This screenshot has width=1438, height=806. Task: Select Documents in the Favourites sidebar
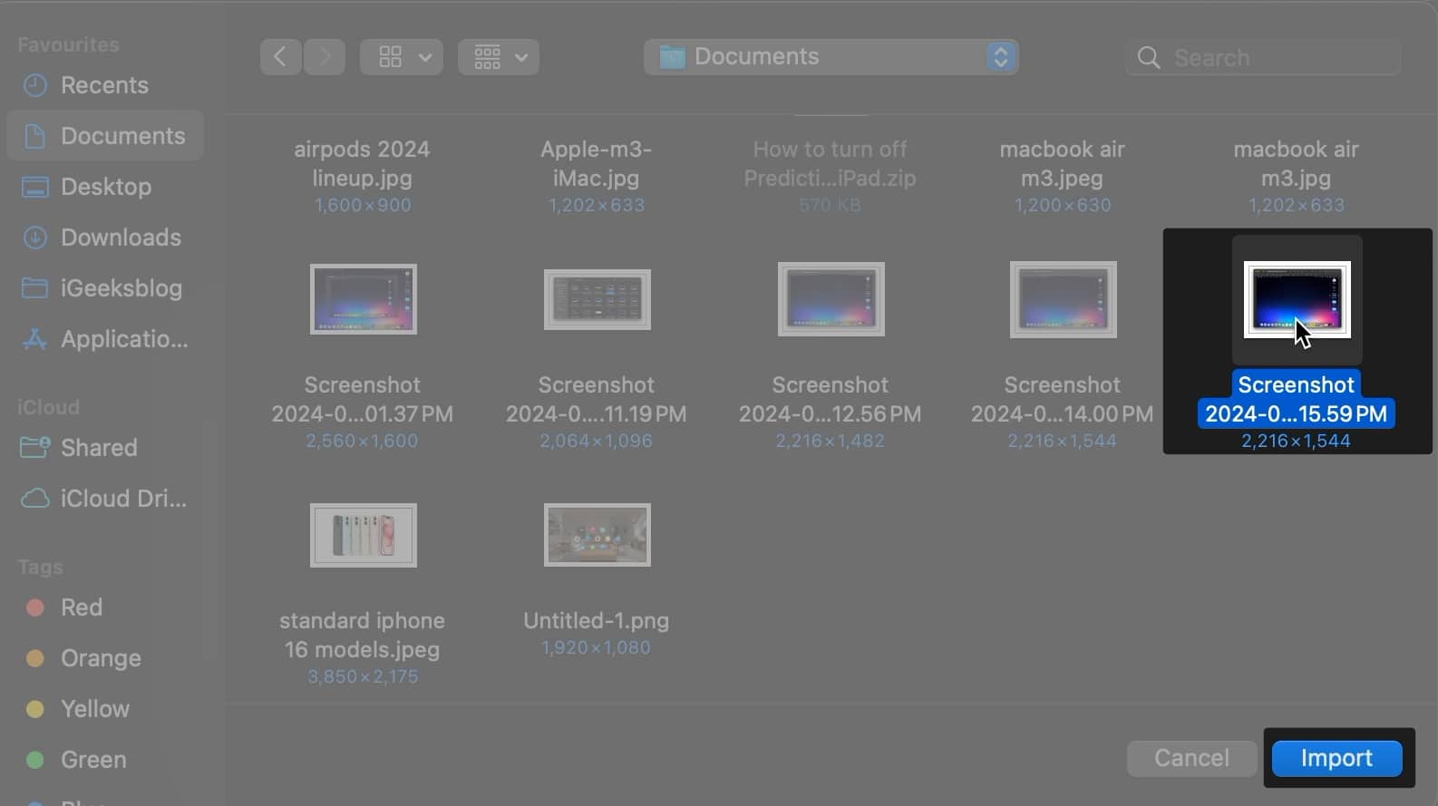pyautogui.click(x=104, y=136)
